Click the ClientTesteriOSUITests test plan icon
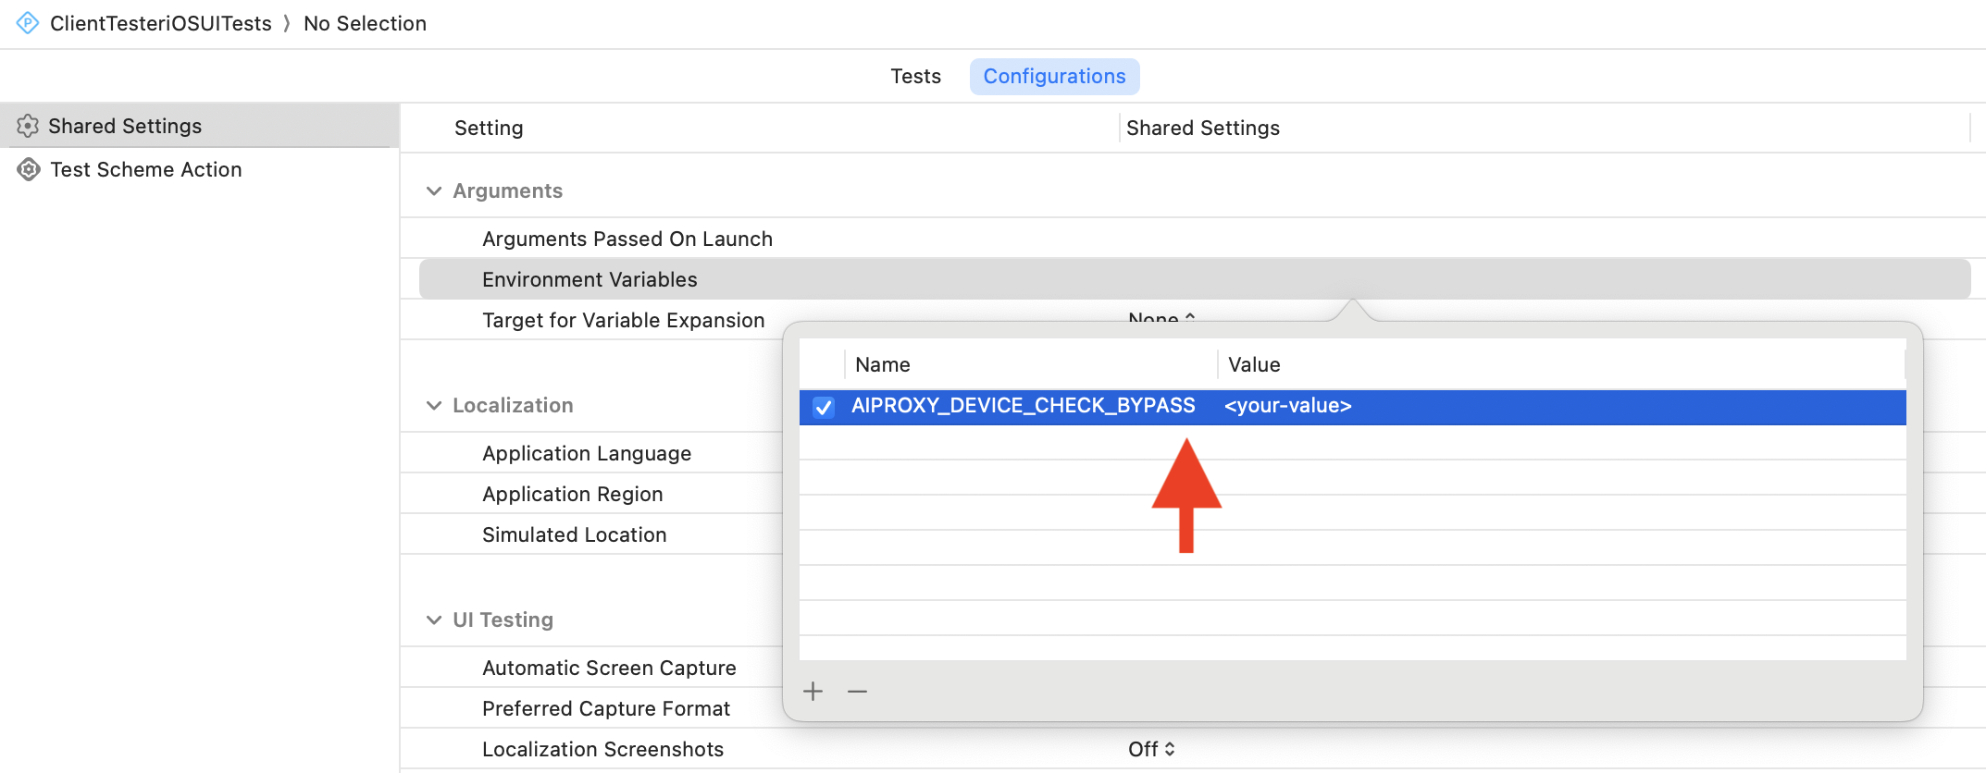 point(28,23)
